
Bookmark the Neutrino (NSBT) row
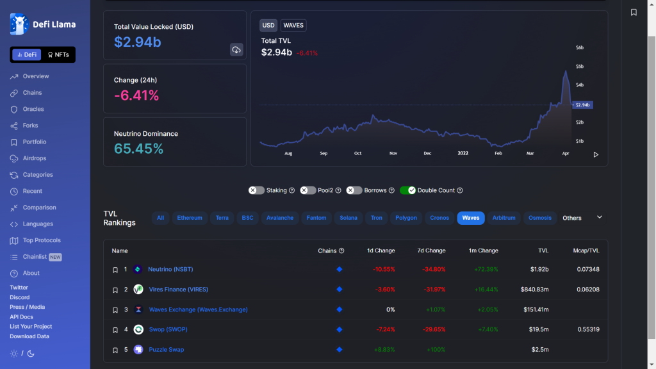115,270
